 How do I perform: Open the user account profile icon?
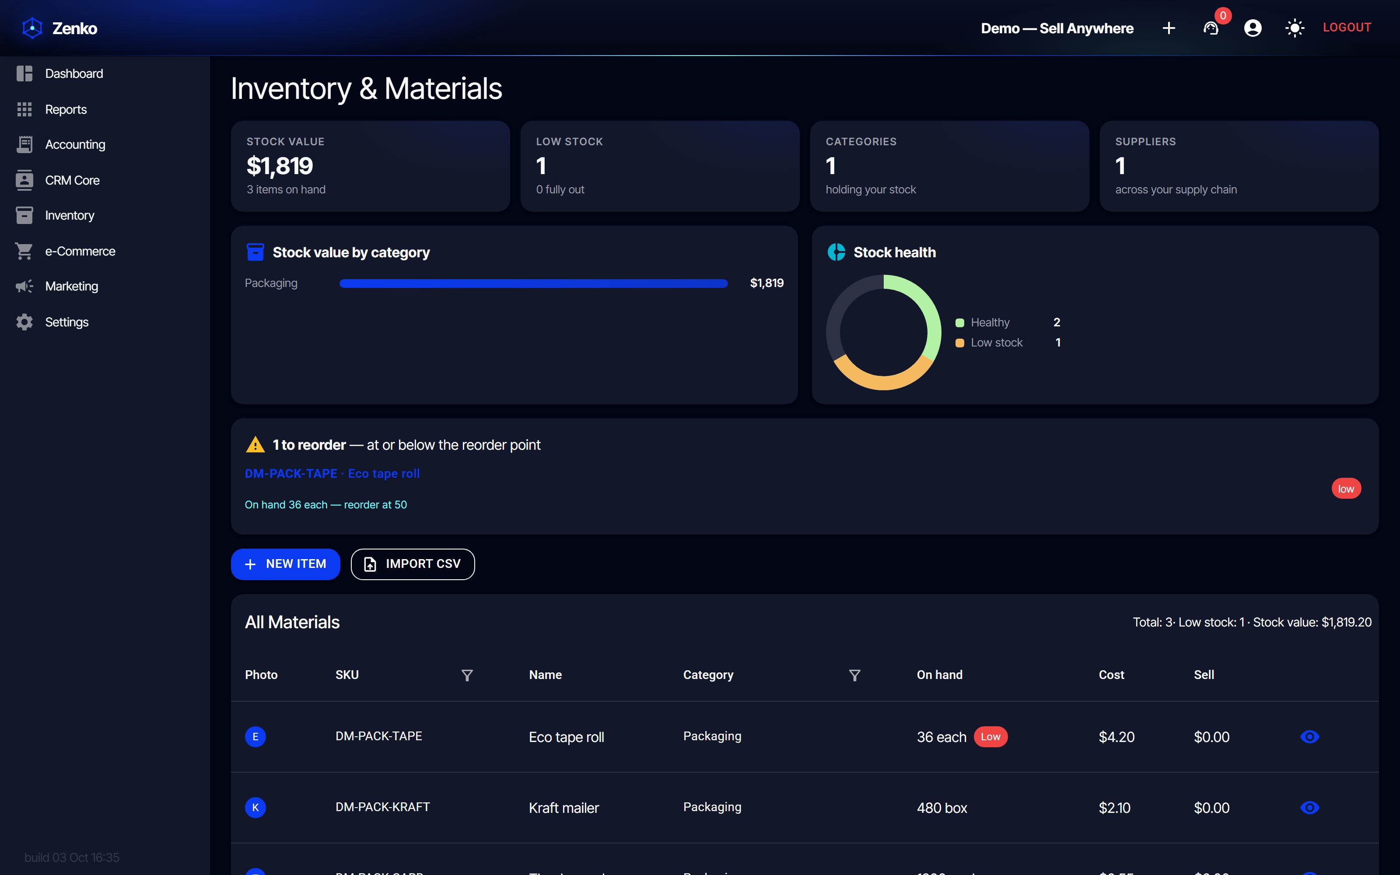1253,28
